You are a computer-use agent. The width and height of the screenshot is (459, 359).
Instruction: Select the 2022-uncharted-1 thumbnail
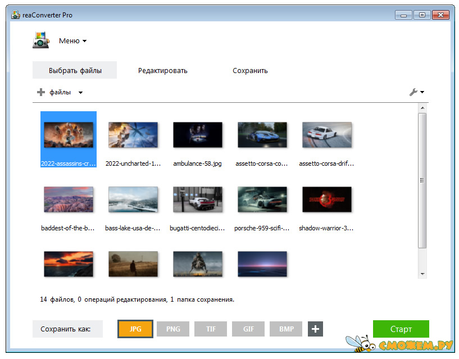pos(133,135)
